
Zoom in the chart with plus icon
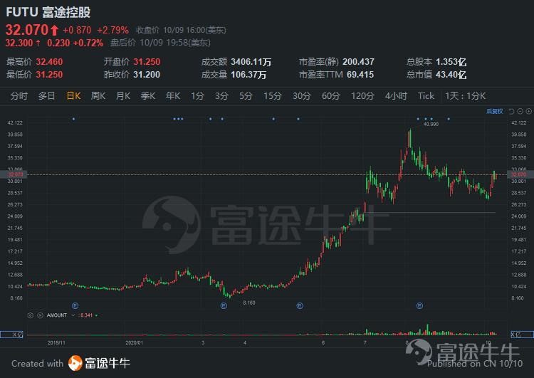[x=528, y=111]
